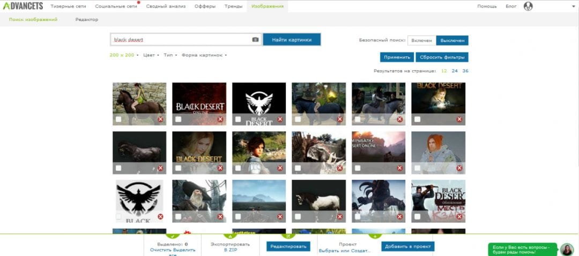Remove the red-haired armored character image
The image size is (579, 256).
click(x=459, y=168)
